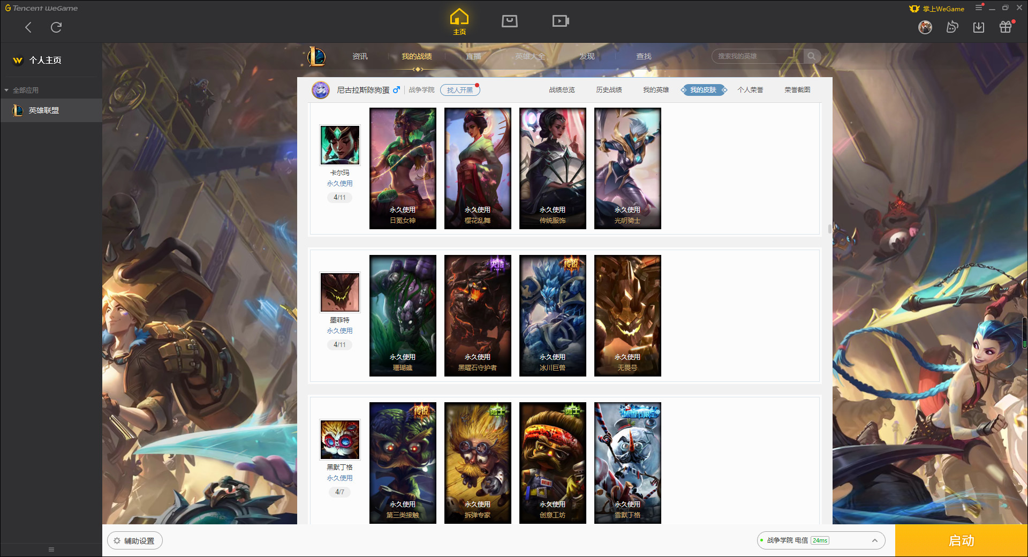Screen dimensions: 1028x557
Task: Open the friends chat icon
Action: 952,27
